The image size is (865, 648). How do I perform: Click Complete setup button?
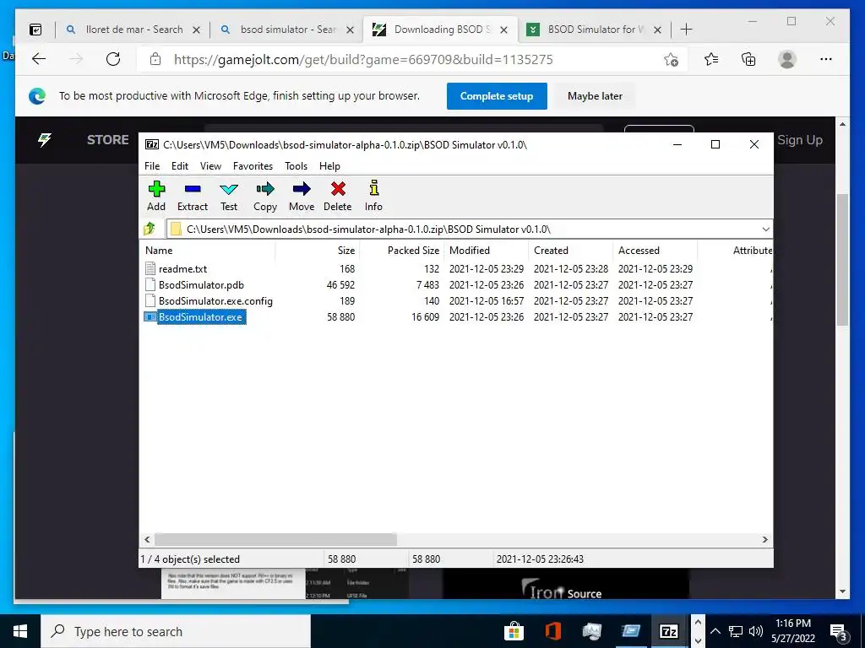pyautogui.click(x=497, y=96)
